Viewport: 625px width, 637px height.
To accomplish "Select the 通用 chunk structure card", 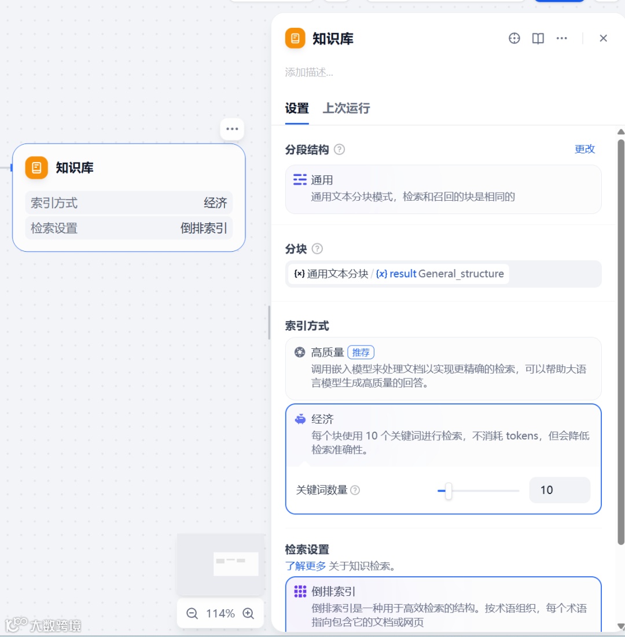I will [x=443, y=189].
